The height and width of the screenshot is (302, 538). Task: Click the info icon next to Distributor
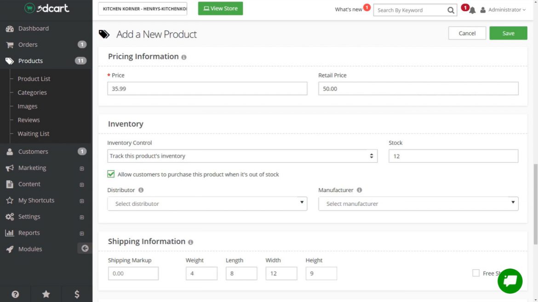tap(141, 190)
